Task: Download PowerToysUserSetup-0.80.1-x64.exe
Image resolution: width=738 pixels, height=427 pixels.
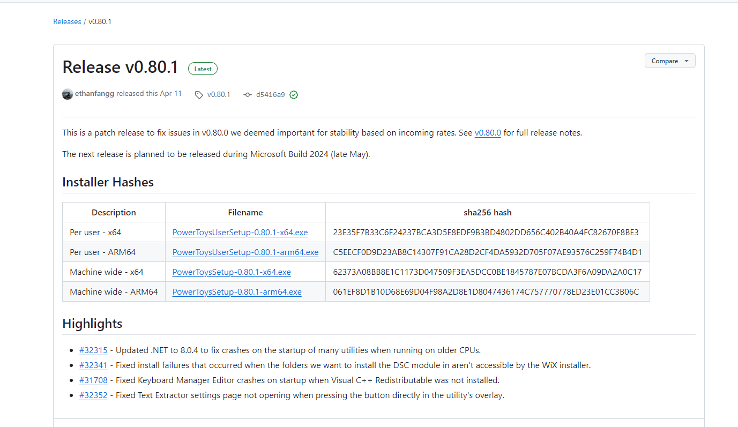Action: pos(240,233)
